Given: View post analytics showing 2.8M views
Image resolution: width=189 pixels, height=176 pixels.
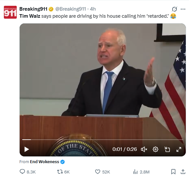Looking at the screenshot, I should (x=141, y=172).
